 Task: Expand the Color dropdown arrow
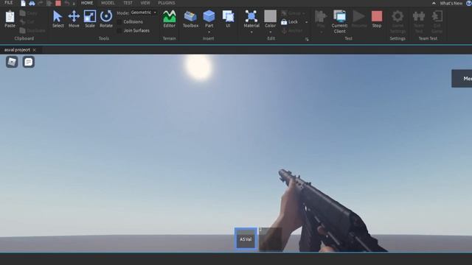tap(271, 32)
